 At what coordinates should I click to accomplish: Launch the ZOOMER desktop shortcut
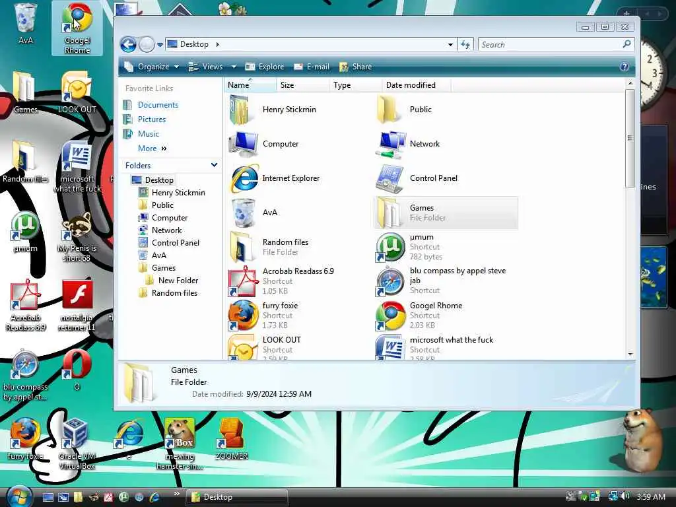click(232, 438)
